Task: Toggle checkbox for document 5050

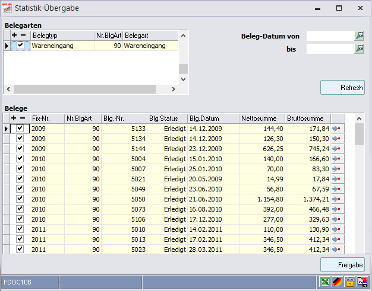Action: tap(20, 199)
